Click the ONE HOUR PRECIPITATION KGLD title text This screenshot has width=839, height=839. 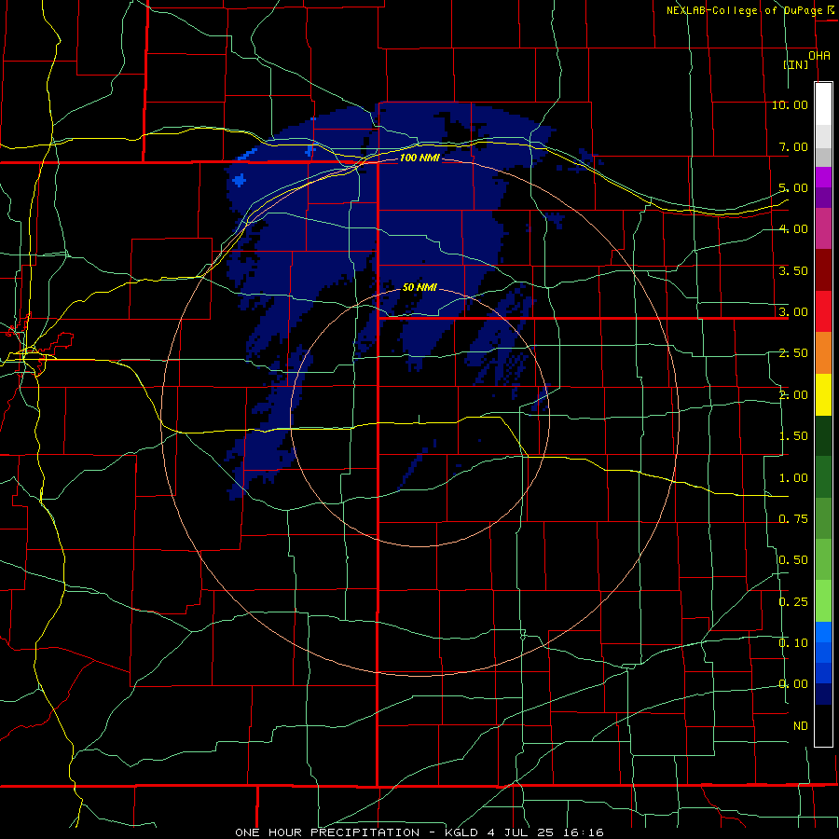tap(419, 832)
